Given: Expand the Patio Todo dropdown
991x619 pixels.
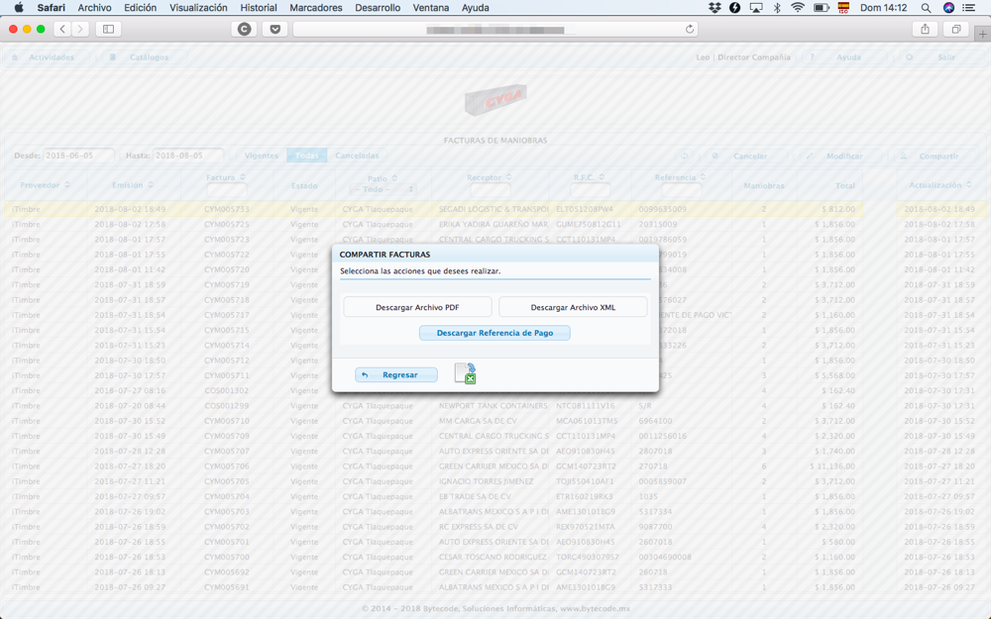Looking at the screenshot, I should pyautogui.click(x=378, y=189).
